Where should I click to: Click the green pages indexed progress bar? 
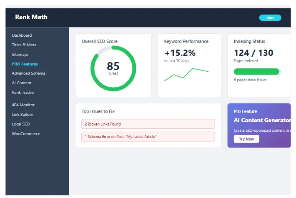click(257, 72)
